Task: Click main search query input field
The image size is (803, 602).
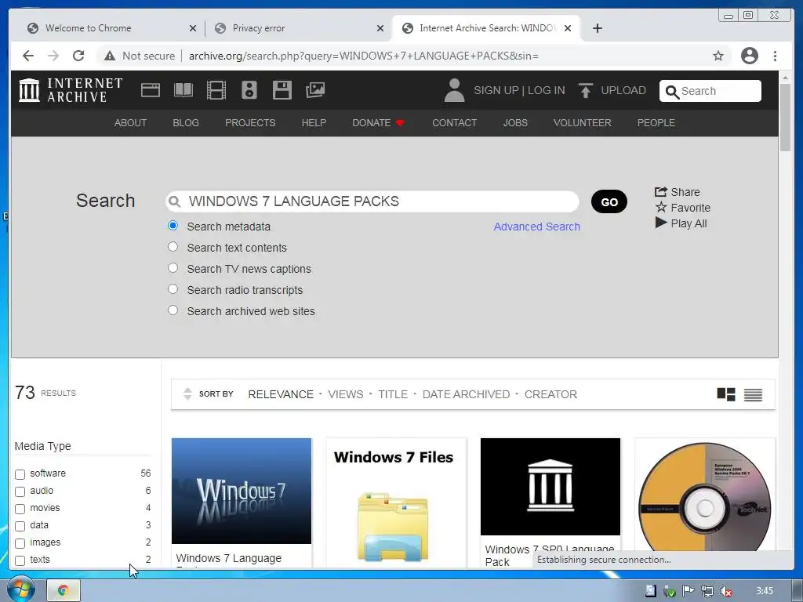Action: click(x=372, y=201)
